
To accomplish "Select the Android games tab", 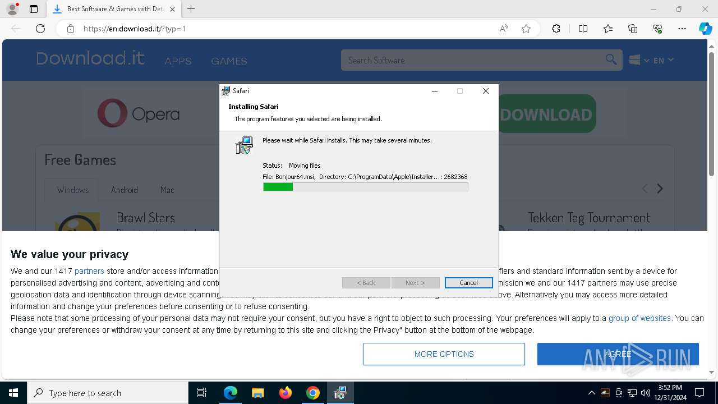I will click(125, 190).
